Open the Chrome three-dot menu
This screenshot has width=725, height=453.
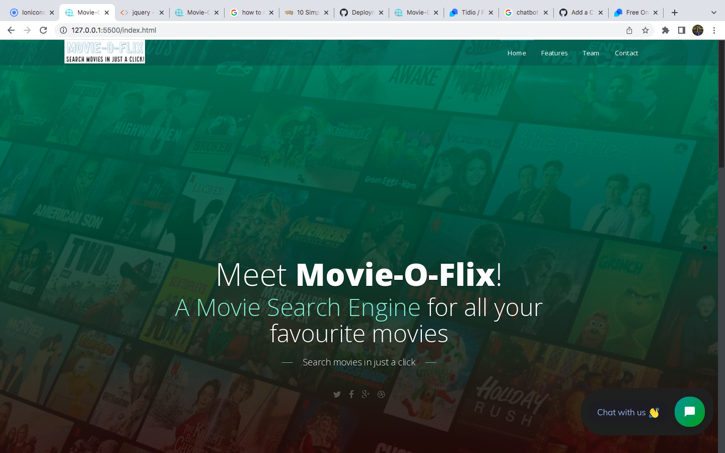coord(714,30)
